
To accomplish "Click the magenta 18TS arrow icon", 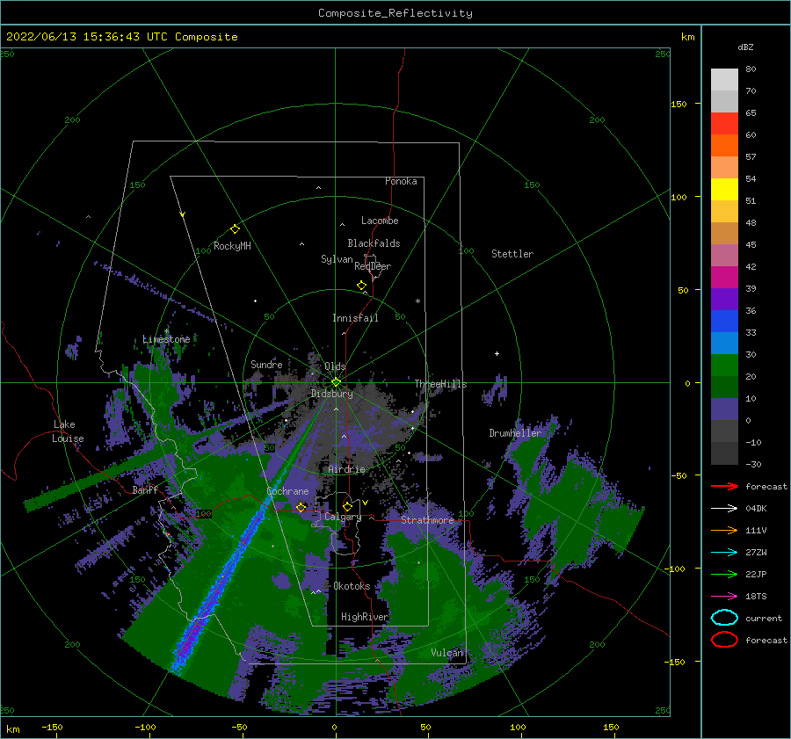I will coord(724,597).
